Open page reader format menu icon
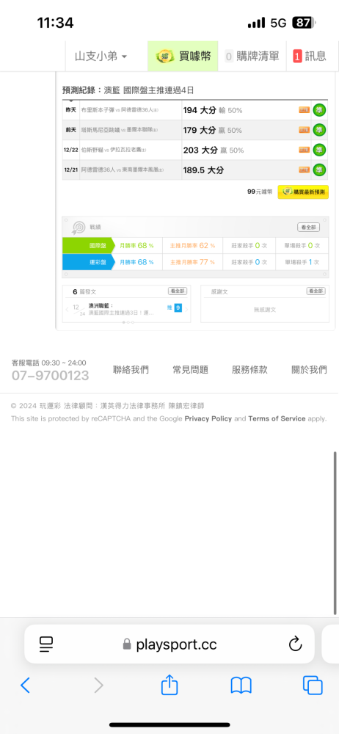339x734 pixels. coord(46,644)
